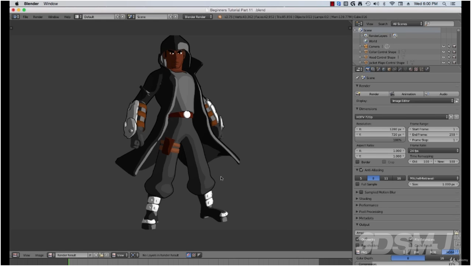Viewport: 471px width, 266px height.
Task: Click the Audio button
Action: coord(442,94)
